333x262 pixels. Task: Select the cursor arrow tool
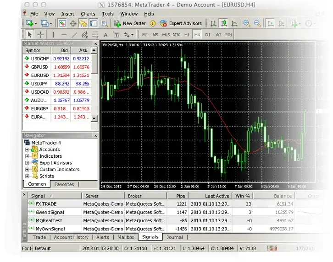(x=30, y=35)
